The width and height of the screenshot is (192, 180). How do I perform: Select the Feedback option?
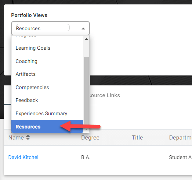click(47, 100)
